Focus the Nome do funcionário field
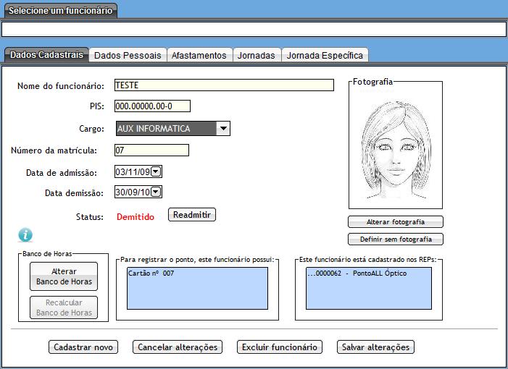The width and height of the screenshot is (508, 369). tap(224, 85)
